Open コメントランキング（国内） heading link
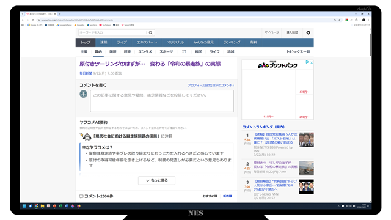Image resolution: width=391 pixels, height=220 pixels. (x=263, y=127)
